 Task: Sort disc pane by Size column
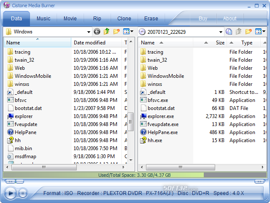point(210,42)
